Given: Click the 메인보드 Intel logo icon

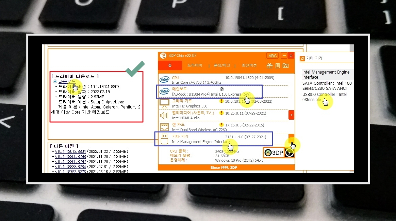Looking at the screenshot, I should tap(164, 92).
